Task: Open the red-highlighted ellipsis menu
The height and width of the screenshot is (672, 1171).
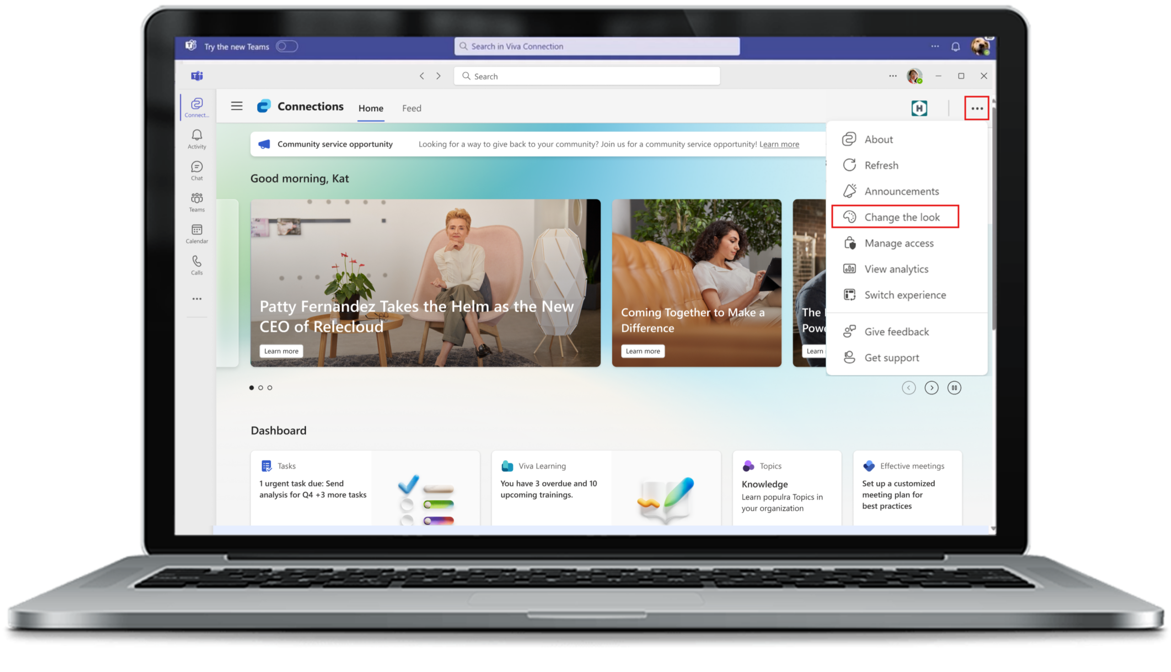Action: pos(977,108)
